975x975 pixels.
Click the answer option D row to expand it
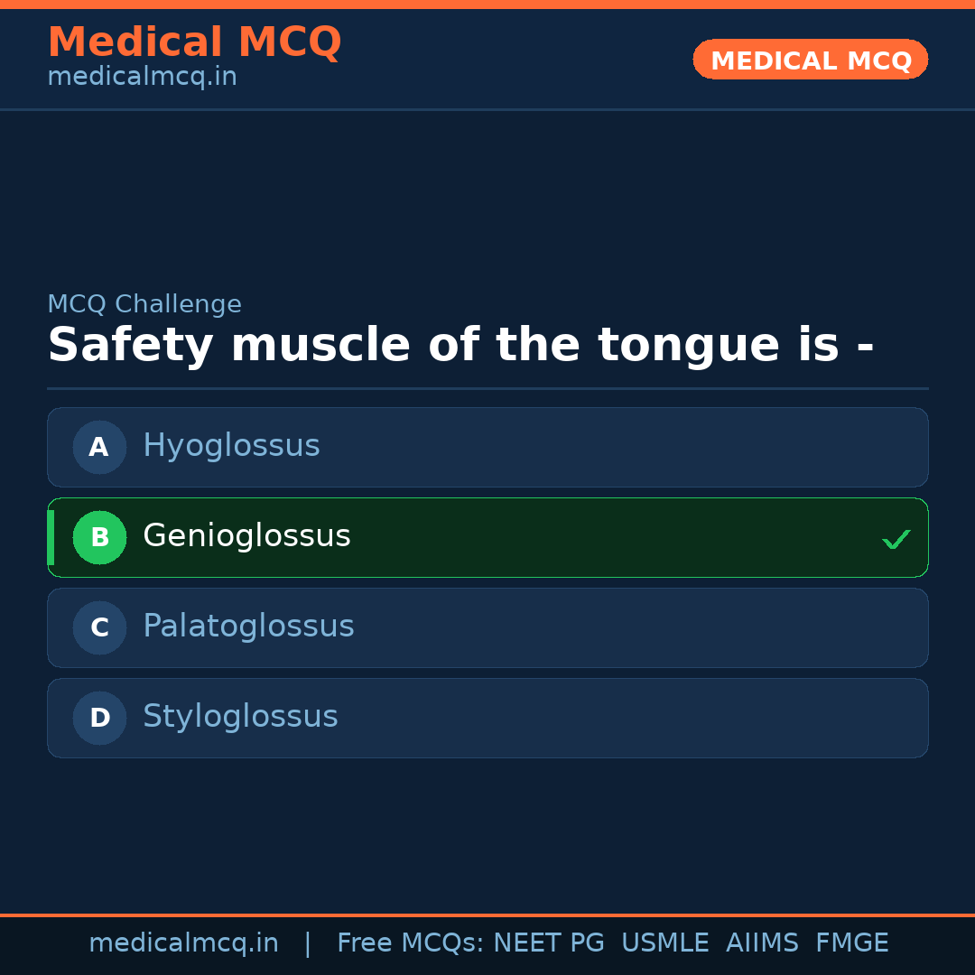[487, 718]
